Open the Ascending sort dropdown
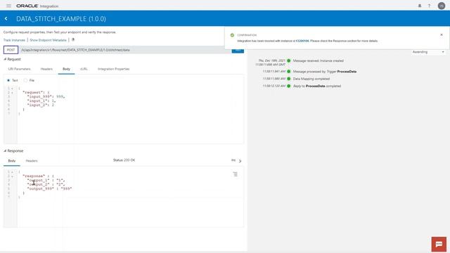The image size is (450, 253). click(x=428, y=52)
